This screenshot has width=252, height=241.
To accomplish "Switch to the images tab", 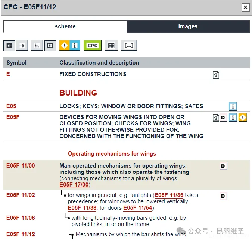I will 188,26.
